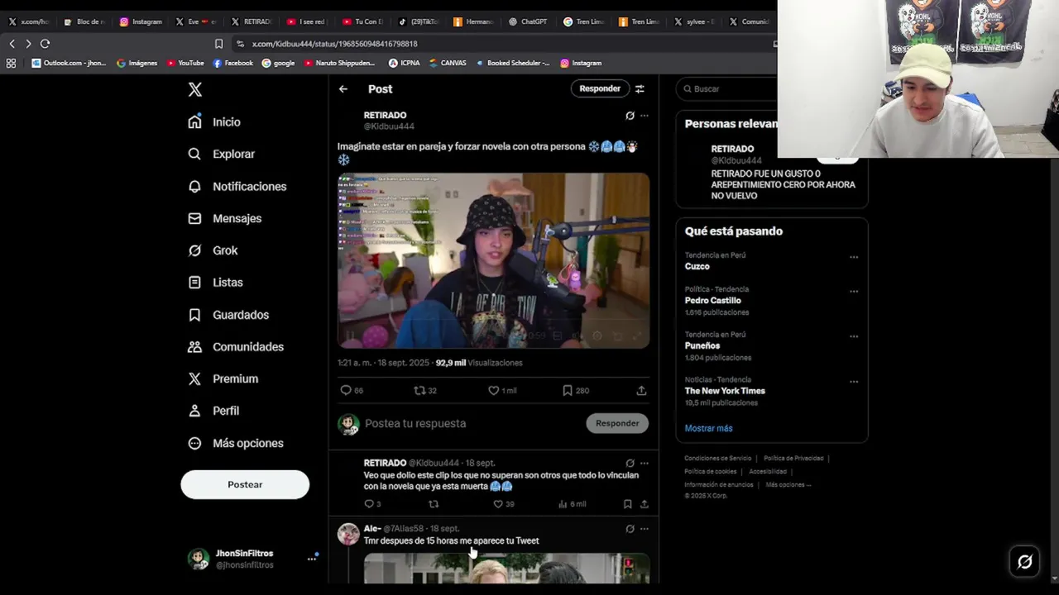The width and height of the screenshot is (1059, 595).
Task: Repost the post with 32 reposts
Action: (419, 390)
